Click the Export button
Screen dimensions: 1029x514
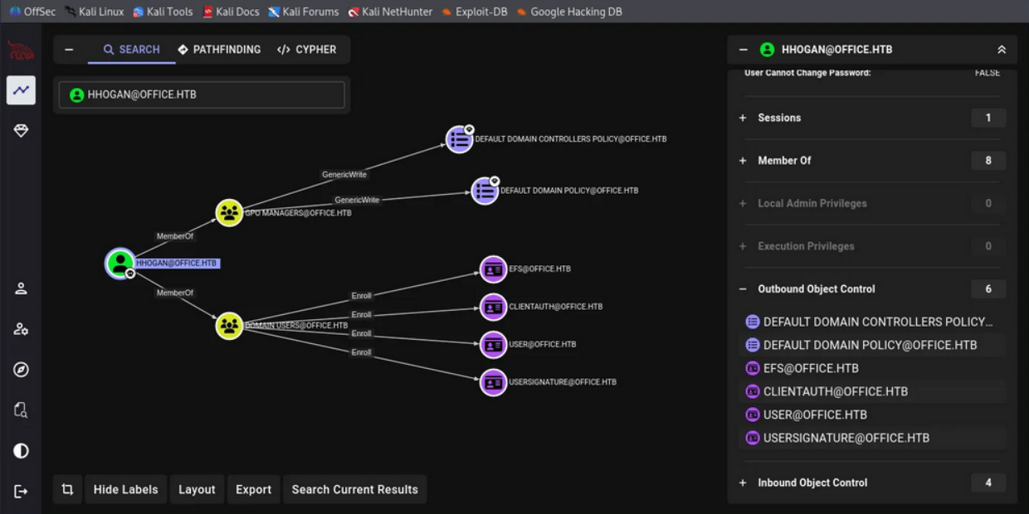click(x=253, y=490)
